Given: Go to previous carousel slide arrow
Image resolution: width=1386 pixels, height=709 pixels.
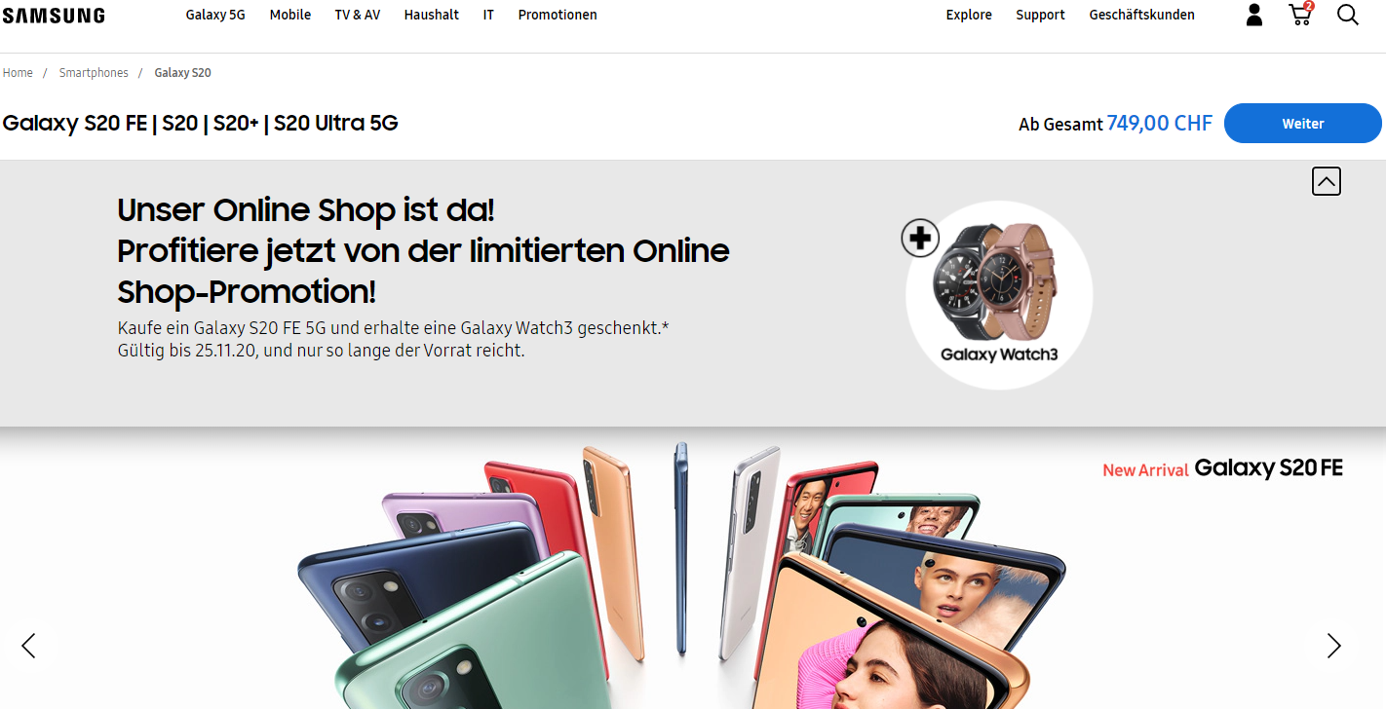Looking at the screenshot, I should [29, 645].
